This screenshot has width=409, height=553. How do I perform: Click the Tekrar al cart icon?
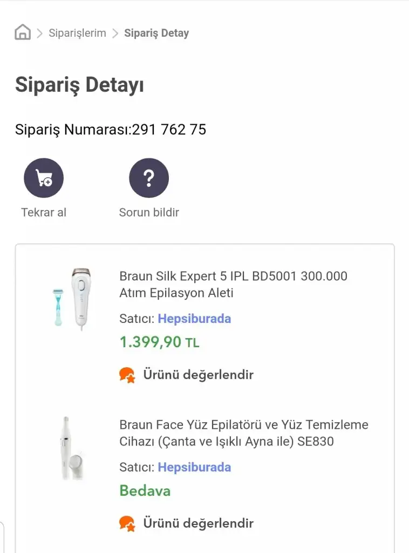(44, 178)
